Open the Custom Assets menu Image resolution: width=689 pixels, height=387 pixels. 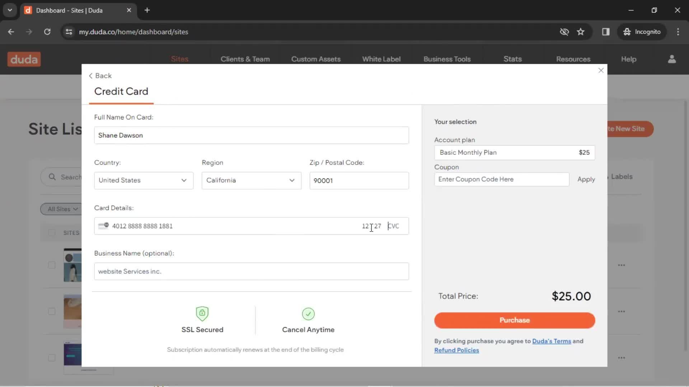point(316,59)
